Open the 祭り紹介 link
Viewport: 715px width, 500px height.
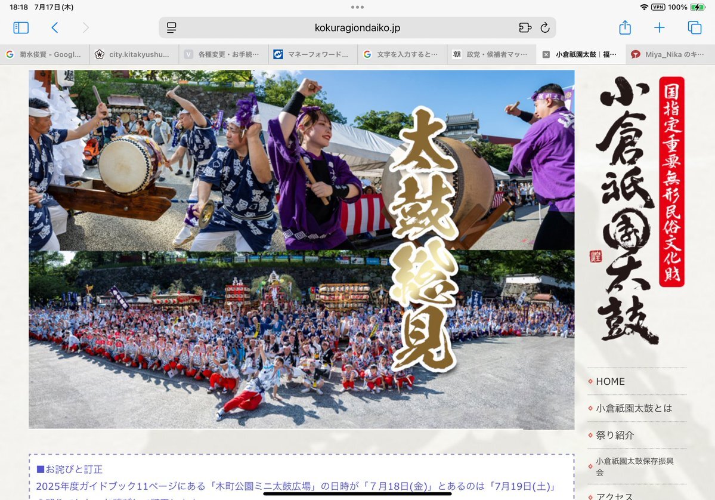pos(615,435)
